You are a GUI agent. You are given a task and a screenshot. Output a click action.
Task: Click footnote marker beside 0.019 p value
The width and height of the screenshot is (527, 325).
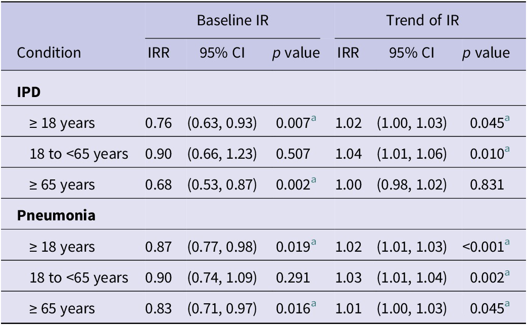tap(314, 242)
